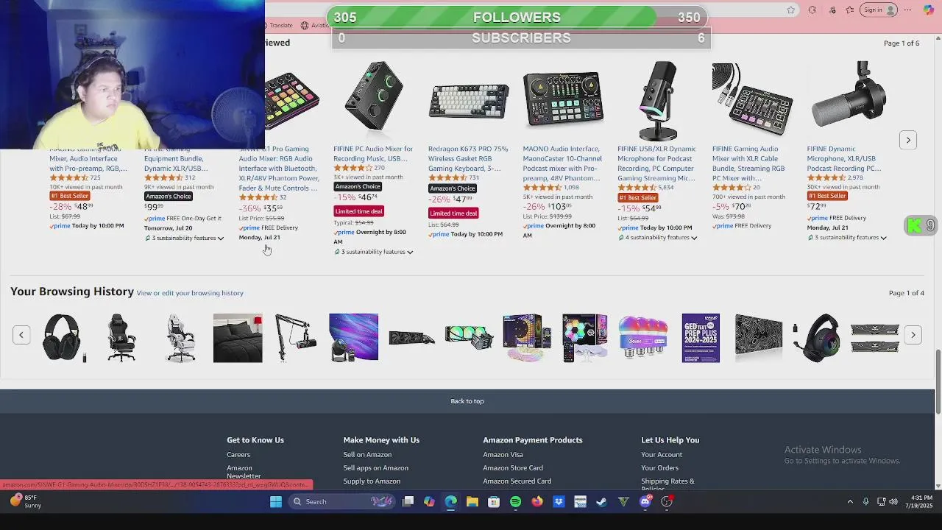Open Sell on Amazon footer link
Viewport: 942px width, 530px height.
pyautogui.click(x=367, y=455)
